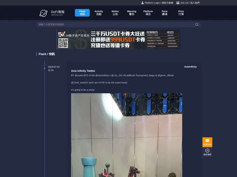Click the DeFi planet logo icon
Image resolution: width=237 pixels, height=177 pixels.
pyautogui.click(x=43, y=13)
